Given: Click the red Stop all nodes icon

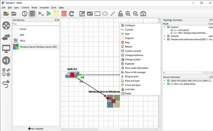Looking at the screenshot, I should (x=64, y=14).
